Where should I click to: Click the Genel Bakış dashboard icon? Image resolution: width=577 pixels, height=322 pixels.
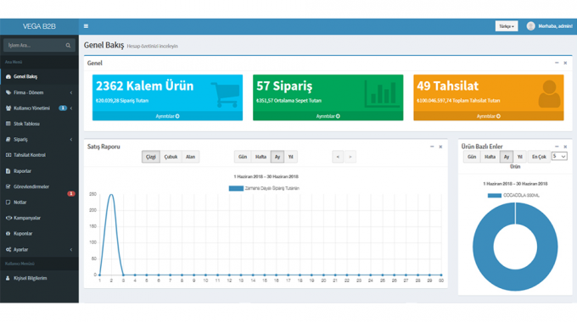[8, 76]
